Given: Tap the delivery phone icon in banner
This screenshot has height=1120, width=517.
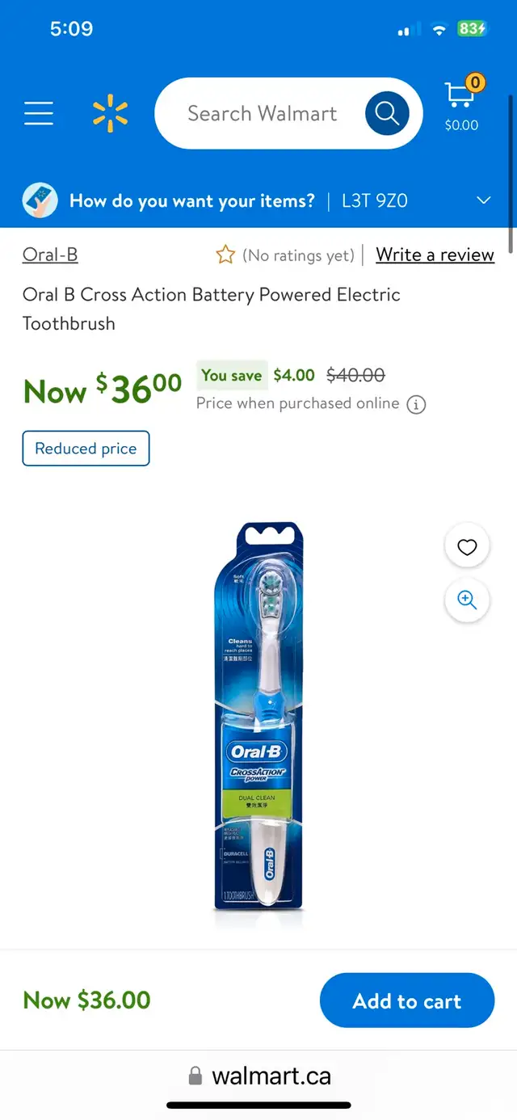Looking at the screenshot, I should coord(40,200).
